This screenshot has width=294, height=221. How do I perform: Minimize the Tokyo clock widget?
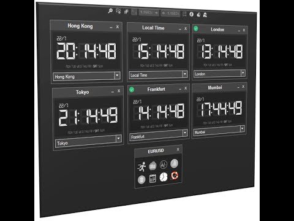pos(113,91)
